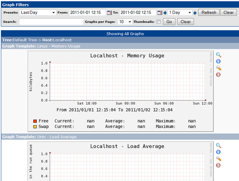Click the Go button

click(x=169, y=21)
